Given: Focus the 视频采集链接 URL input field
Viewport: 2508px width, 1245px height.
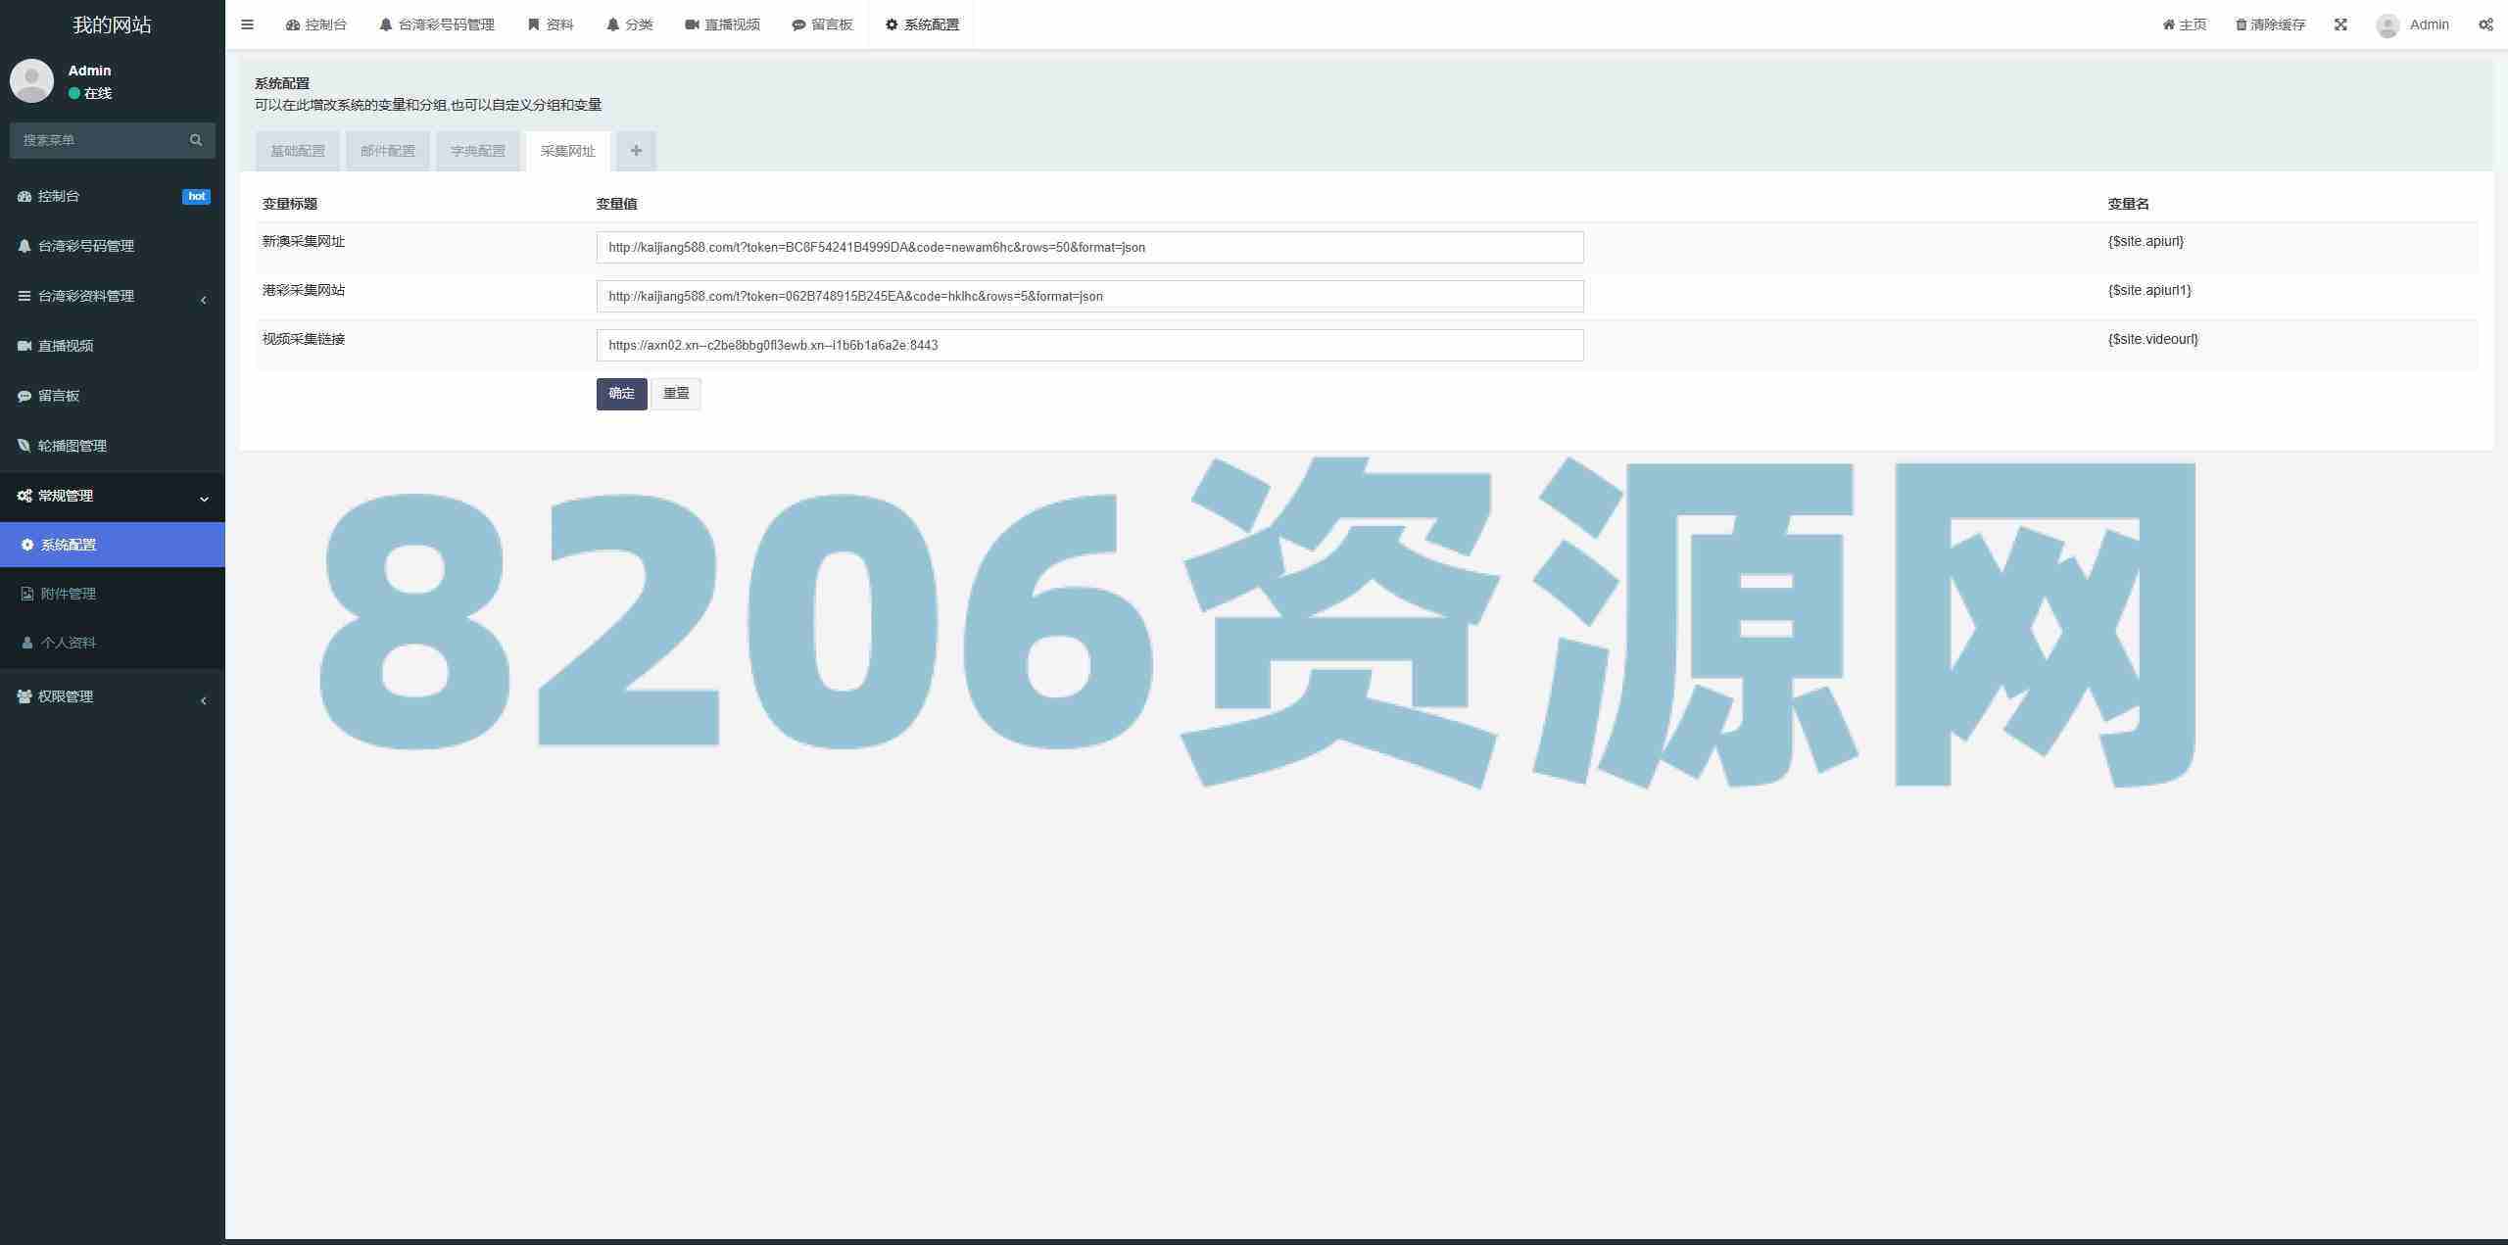Looking at the screenshot, I should click(x=1089, y=346).
